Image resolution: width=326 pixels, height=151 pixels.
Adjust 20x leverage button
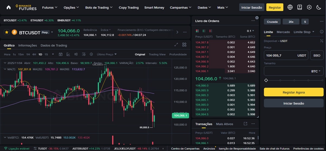coord(291,21)
